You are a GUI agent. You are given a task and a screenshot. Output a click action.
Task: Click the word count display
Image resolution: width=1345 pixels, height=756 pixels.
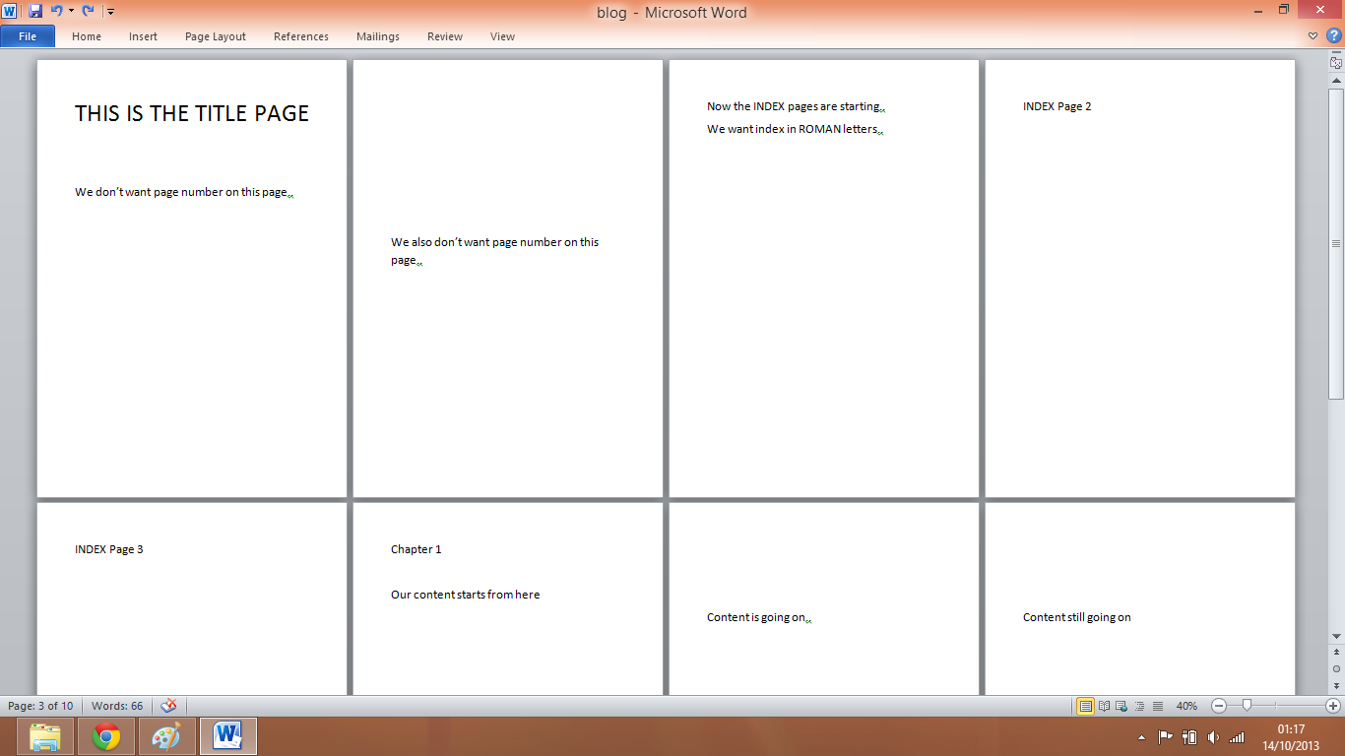click(x=117, y=706)
